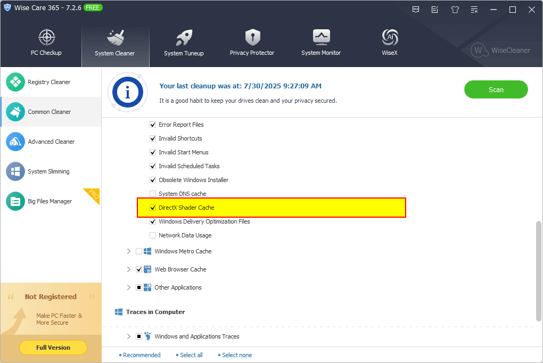The height and width of the screenshot is (363, 543).
Task: Click the Web Browser Cache icon
Action: coord(147,269)
